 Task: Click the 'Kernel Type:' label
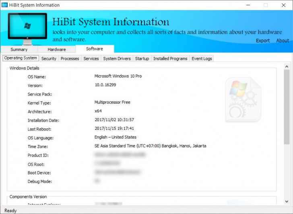(39, 103)
